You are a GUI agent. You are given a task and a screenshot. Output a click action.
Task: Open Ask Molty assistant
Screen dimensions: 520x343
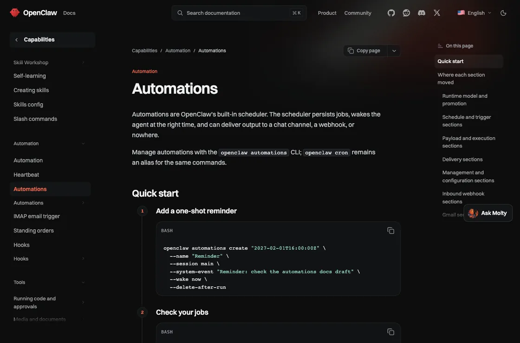(x=488, y=213)
